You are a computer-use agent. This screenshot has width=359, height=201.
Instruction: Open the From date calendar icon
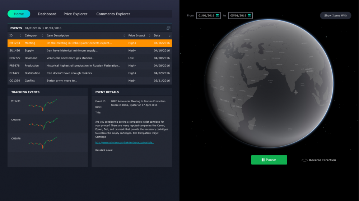[x=217, y=15]
